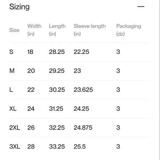
Task: Click the Sleeve length (in) column header
Action: coord(89,30)
